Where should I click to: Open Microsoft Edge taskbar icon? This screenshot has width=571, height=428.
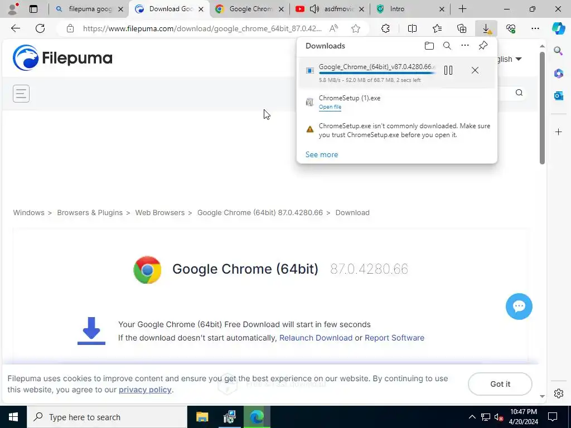(x=257, y=417)
